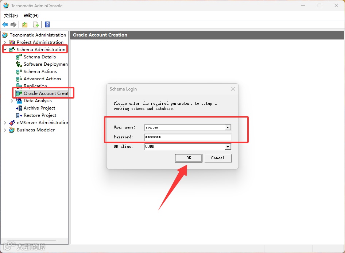Click Cancel in Schema Login dialog
Viewport: 345px width, 253px height.
218,158
